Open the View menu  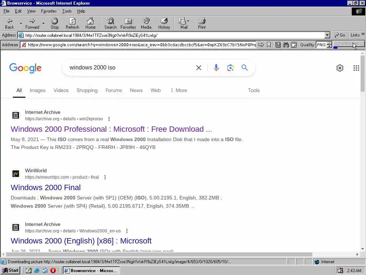tap(31, 11)
